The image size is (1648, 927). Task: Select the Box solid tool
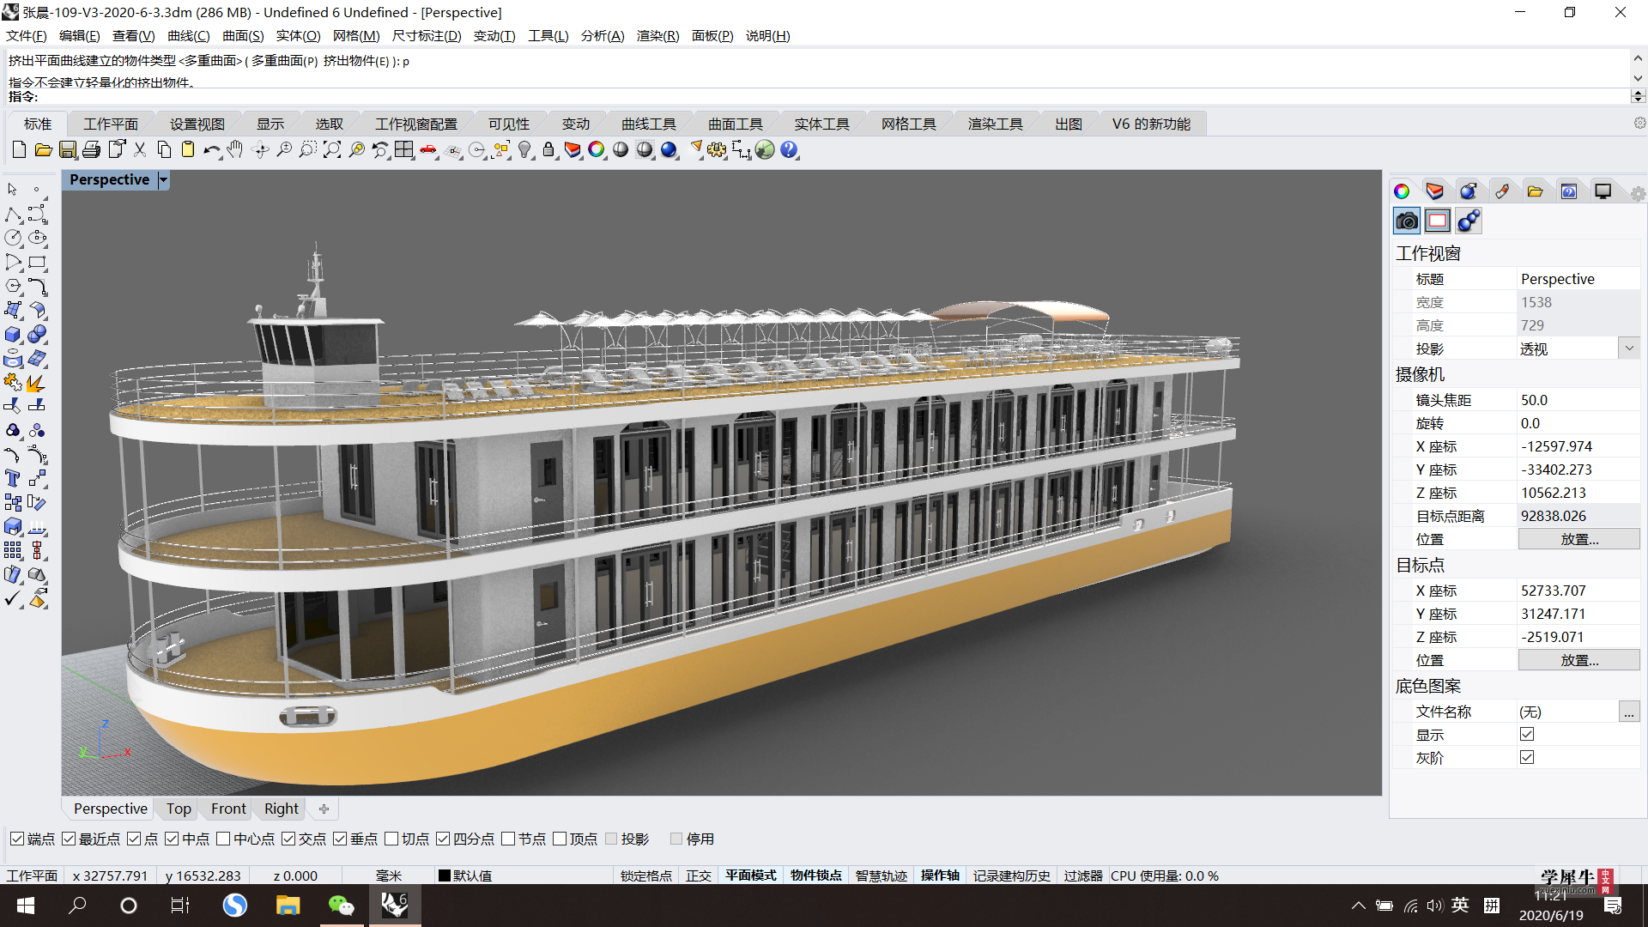13,335
